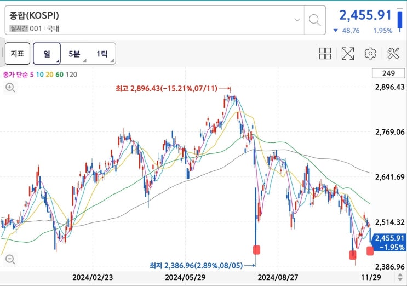407x286 pixels.
Task: Open the chart layout grid icon
Action: [325, 53]
